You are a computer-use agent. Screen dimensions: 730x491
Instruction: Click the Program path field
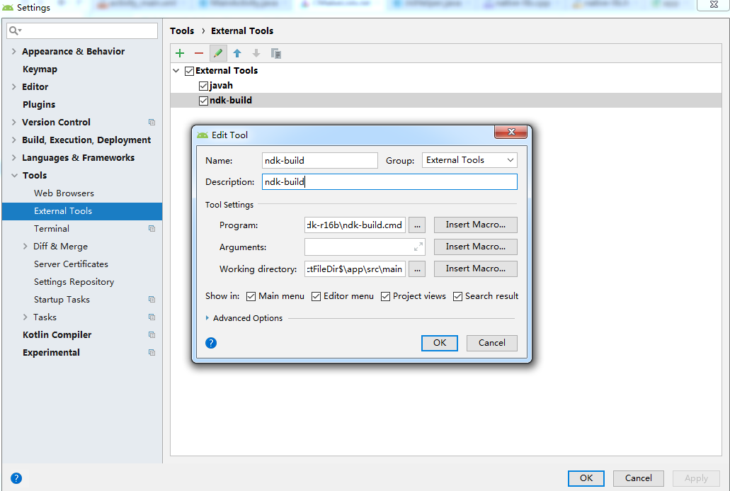[355, 225]
